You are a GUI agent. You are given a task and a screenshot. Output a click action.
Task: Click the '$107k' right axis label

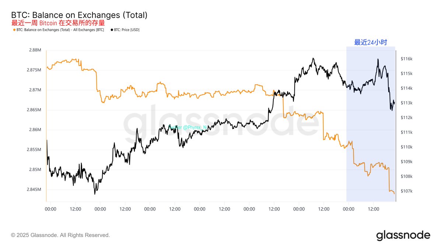coord(406,191)
